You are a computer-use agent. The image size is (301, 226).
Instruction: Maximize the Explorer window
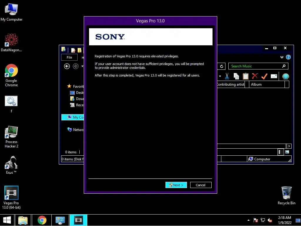pyautogui.click(x=275, y=48)
